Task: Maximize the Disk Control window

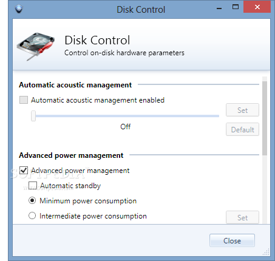Action: click(x=236, y=7)
